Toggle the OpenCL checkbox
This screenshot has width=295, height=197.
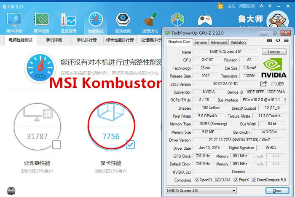197,180
